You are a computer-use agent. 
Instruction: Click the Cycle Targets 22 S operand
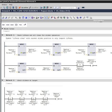(45, 103)
